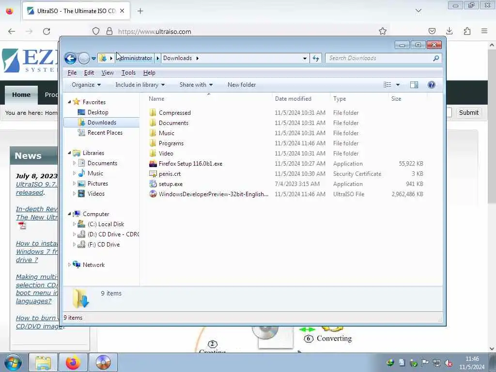Open the Firefox downloads panel
Viewport: 496px width, 372px height.
[449, 31]
